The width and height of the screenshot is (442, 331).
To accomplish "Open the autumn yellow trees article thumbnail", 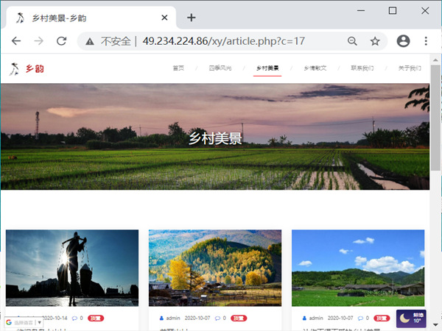I will 215,268.
